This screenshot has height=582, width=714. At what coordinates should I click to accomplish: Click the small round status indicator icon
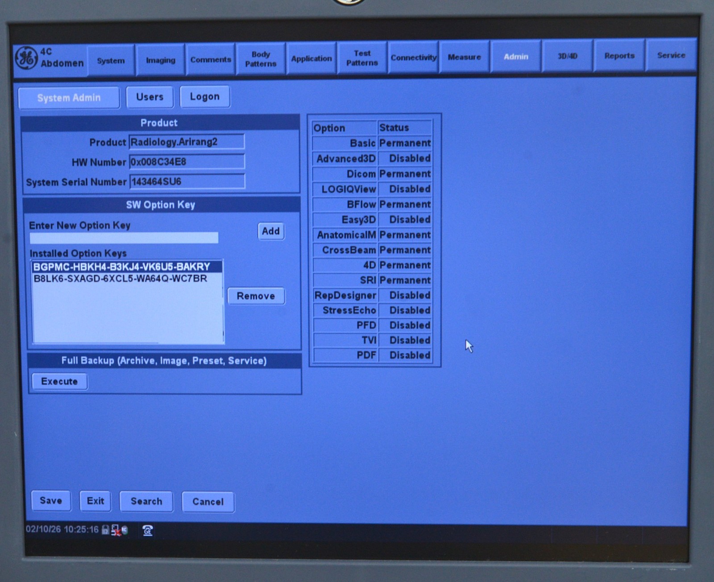[x=125, y=530]
